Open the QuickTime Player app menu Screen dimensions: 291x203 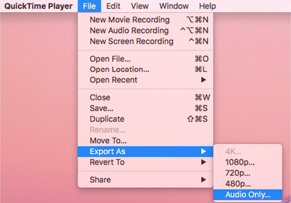tap(38, 6)
